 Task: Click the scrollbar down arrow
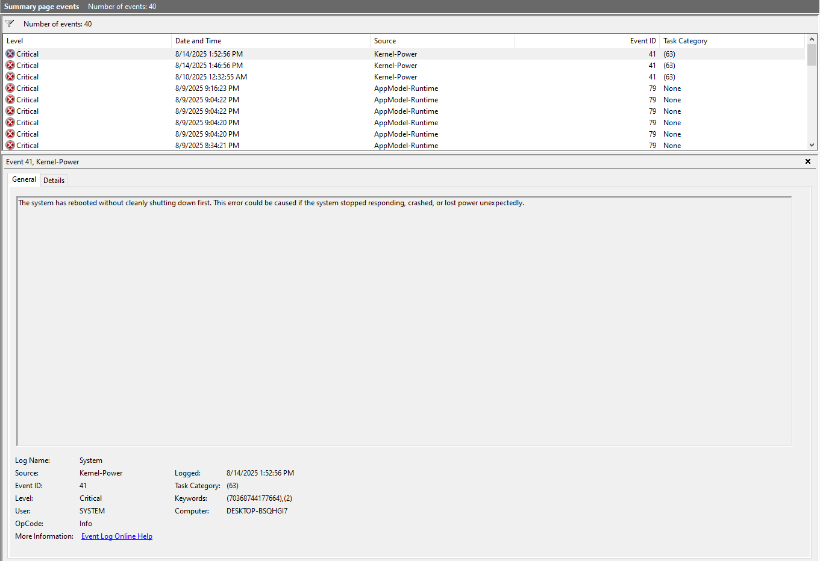point(812,145)
